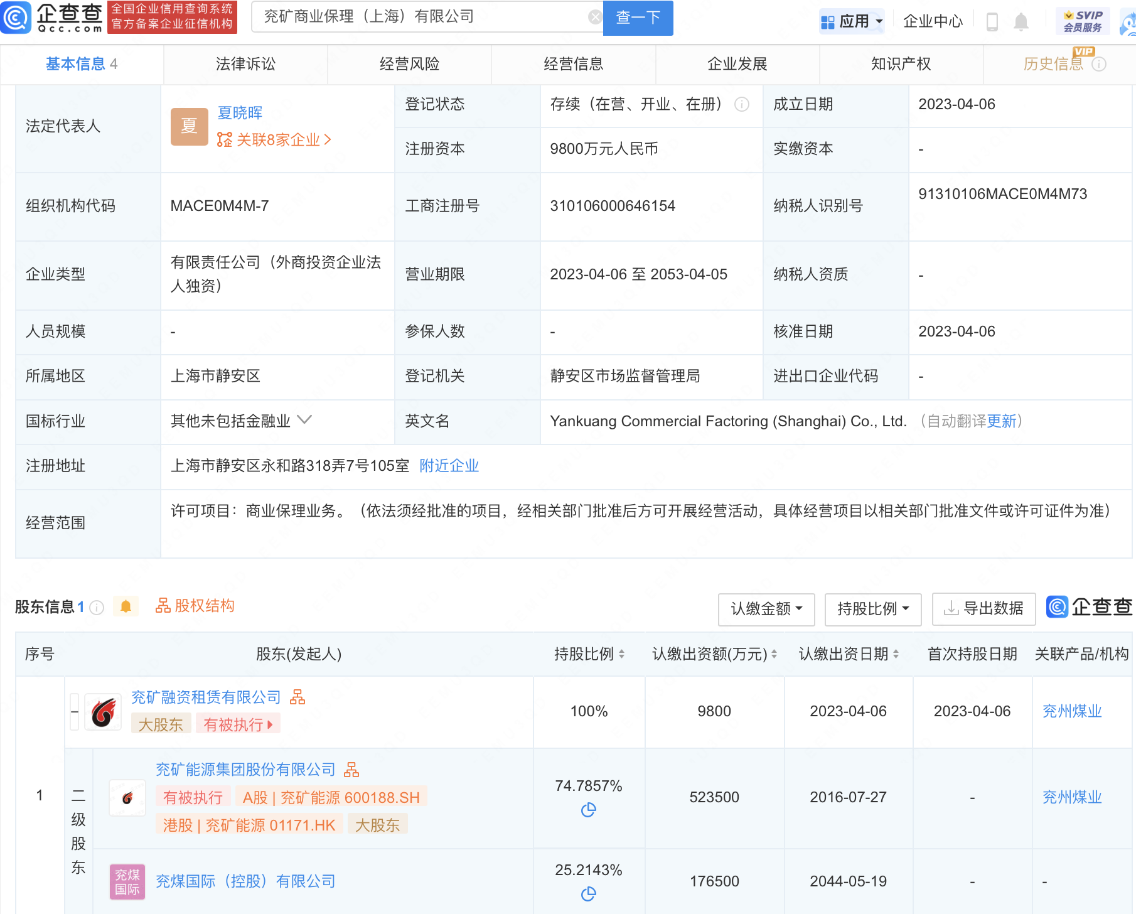1136x914 pixels.
Task: Click the pie chart icon under 74.7857%
Action: 588,810
